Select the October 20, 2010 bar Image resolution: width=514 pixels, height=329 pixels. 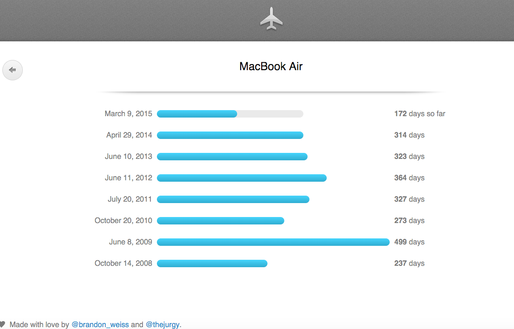(221, 221)
